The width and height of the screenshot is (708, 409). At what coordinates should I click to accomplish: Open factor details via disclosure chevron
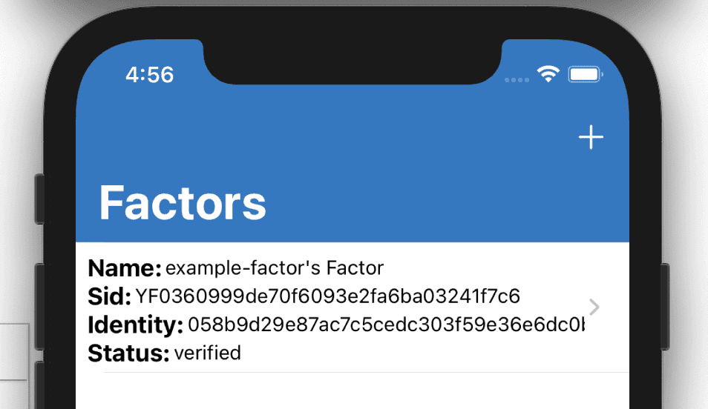[x=594, y=307]
